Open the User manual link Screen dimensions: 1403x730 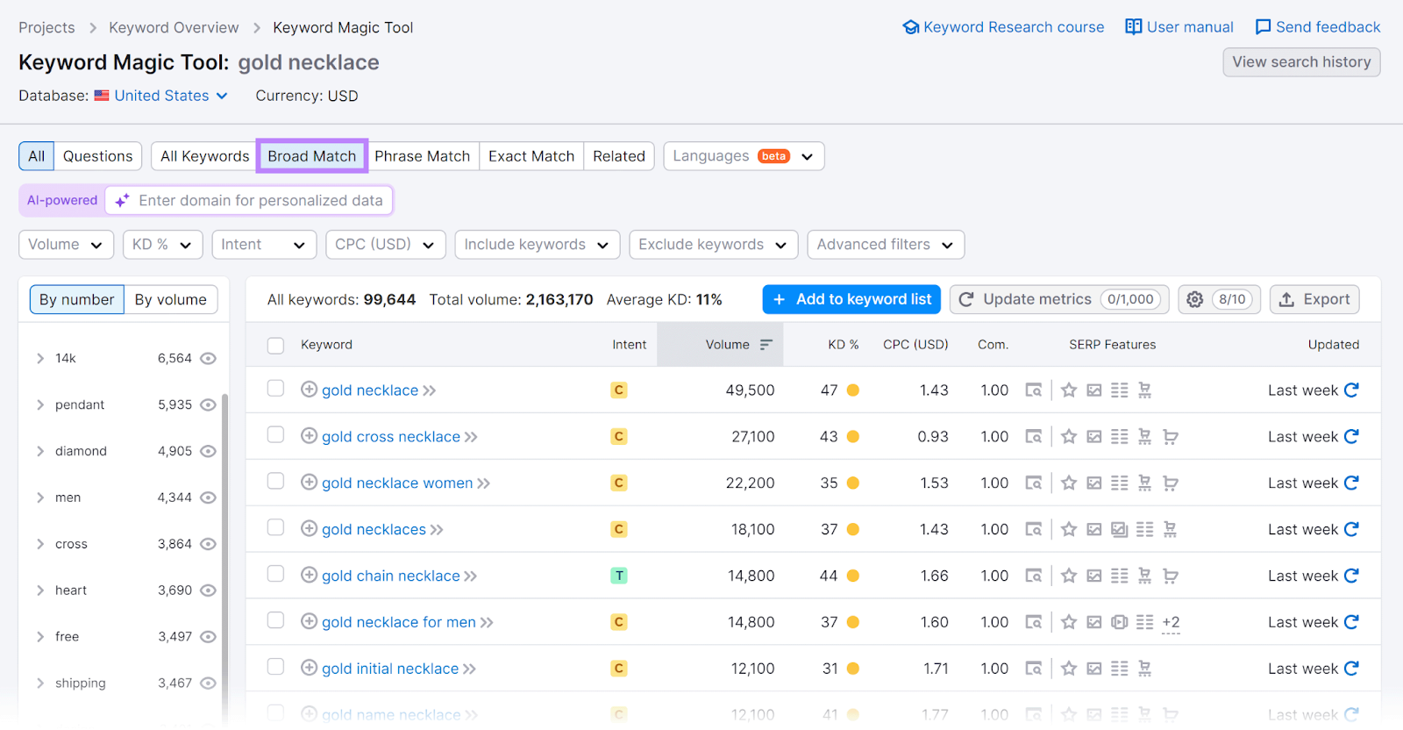pos(1179,27)
